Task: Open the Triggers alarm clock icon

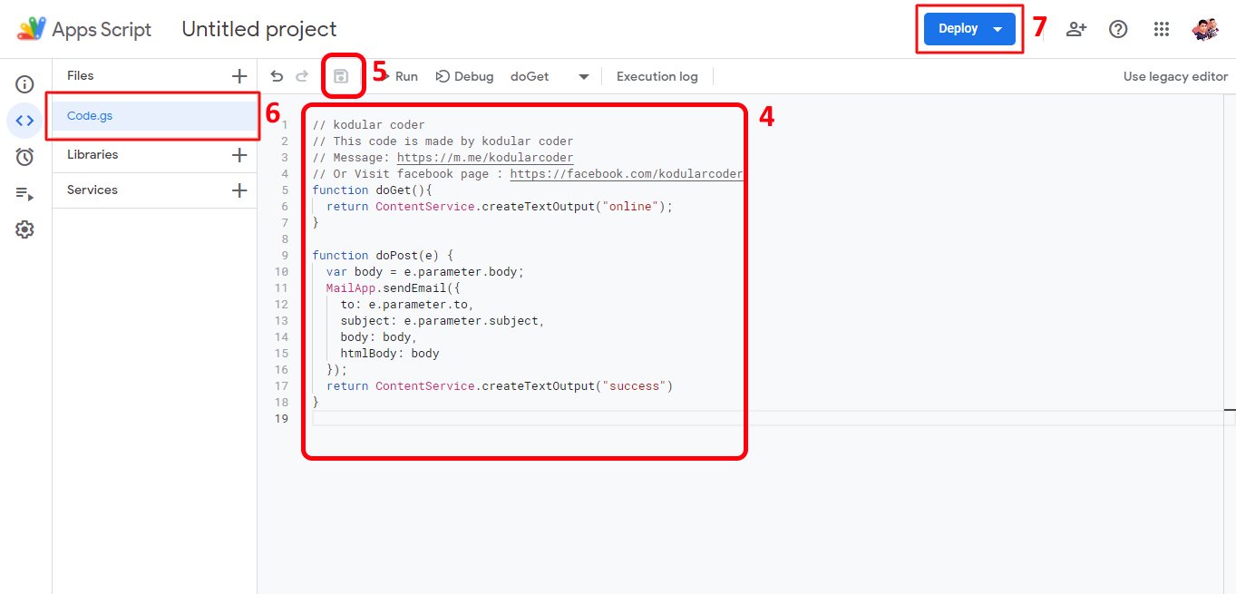Action: [24, 157]
